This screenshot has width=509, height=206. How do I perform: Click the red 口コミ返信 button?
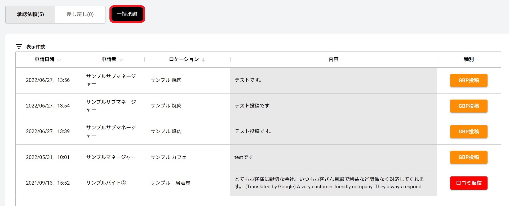coord(468,183)
